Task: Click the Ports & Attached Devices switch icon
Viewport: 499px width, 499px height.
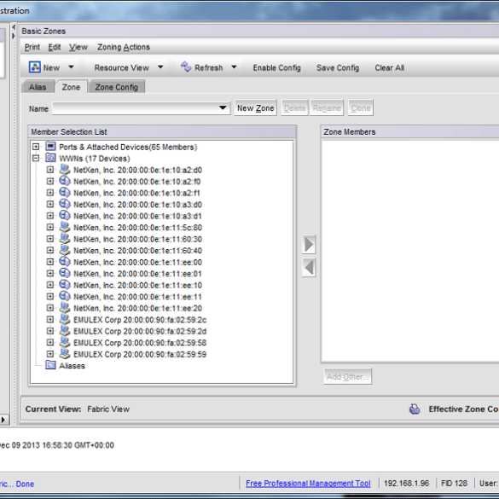Action: 50,147
